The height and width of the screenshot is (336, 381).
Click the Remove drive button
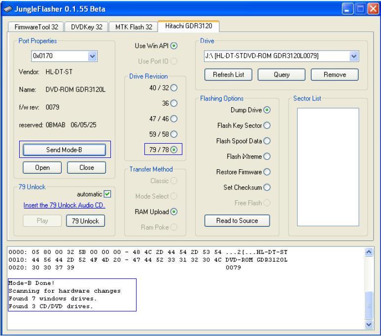(335, 74)
